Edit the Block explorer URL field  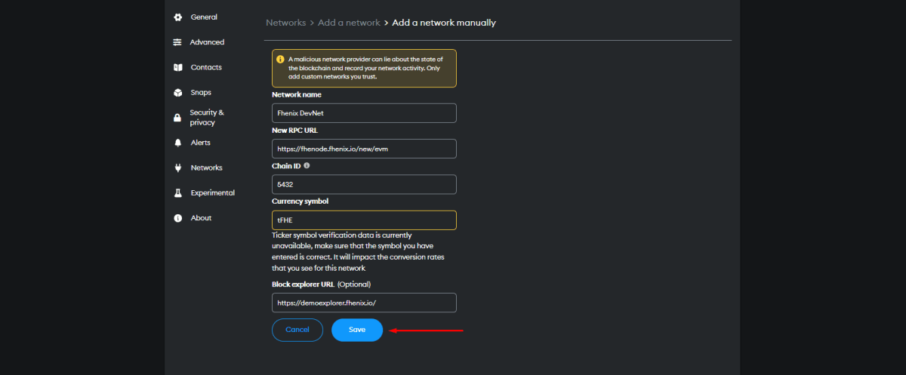(364, 303)
